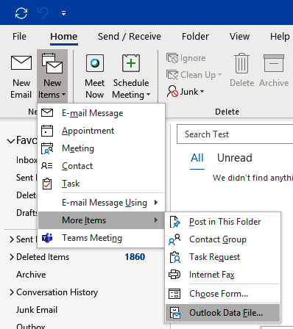Click the clipboard check icon beside Task
The image size is (293, 329).
click(x=47, y=184)
